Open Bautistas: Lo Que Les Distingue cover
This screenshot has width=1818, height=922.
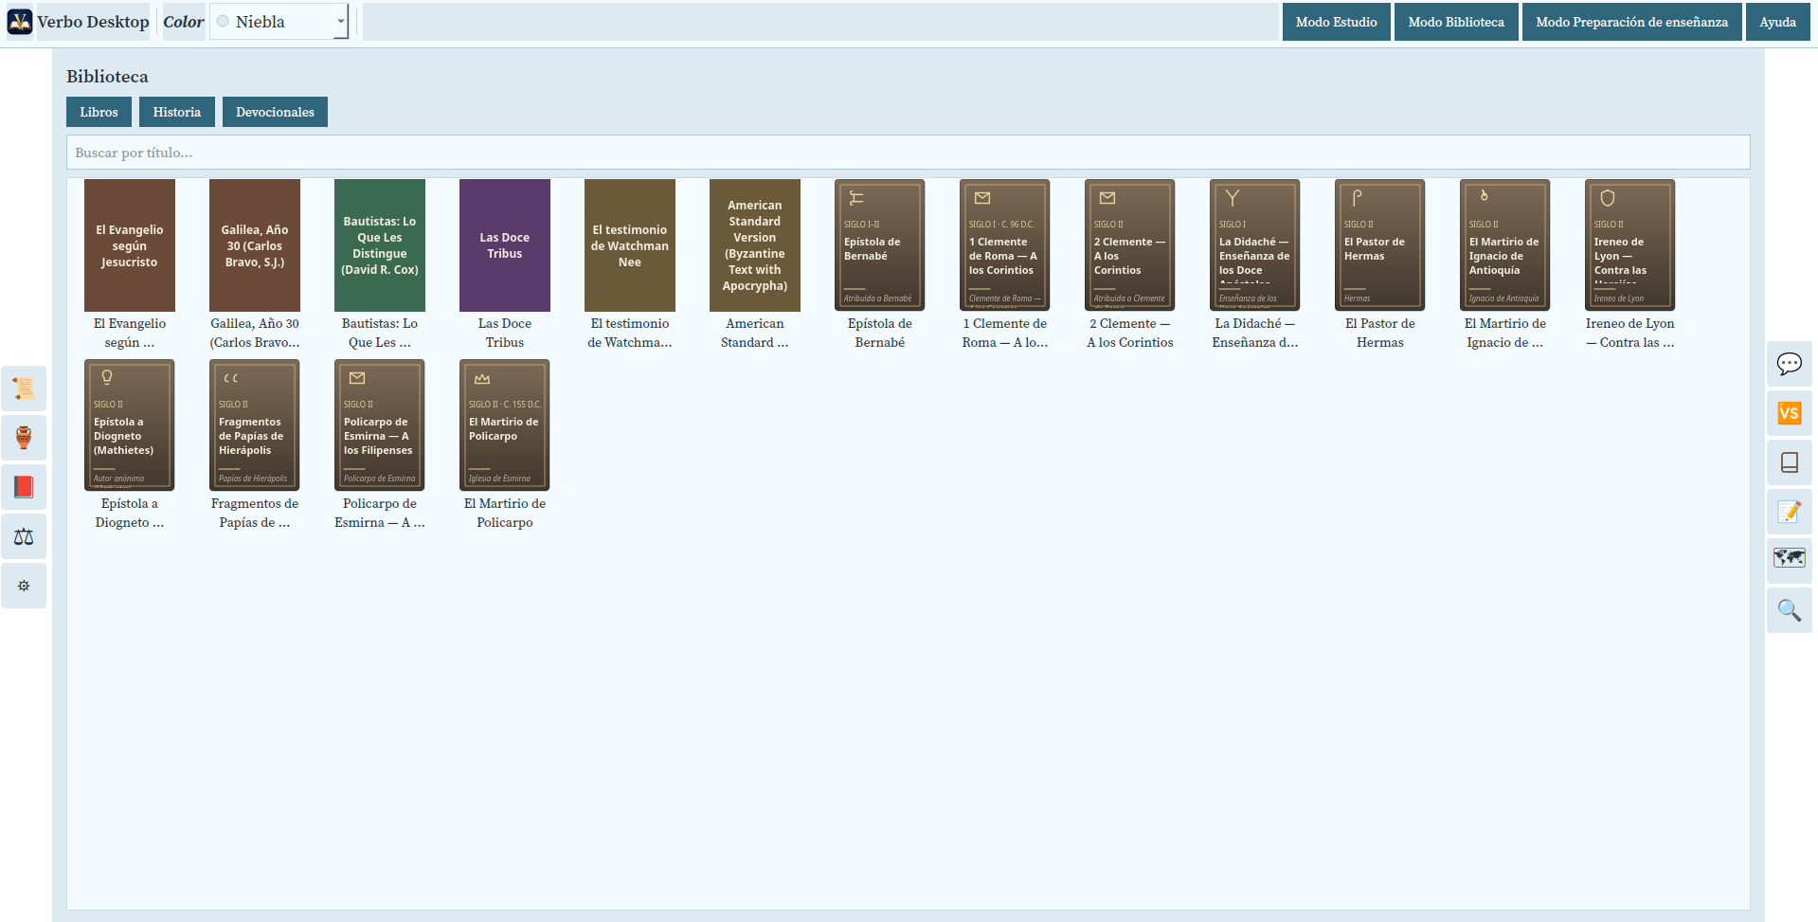[380, 245]
